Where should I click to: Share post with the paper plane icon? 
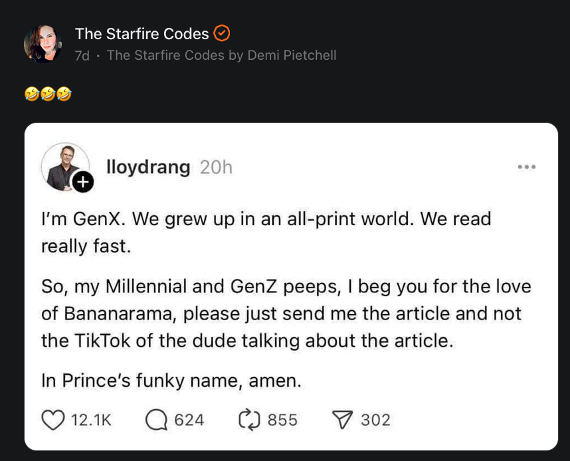point(341,420)
